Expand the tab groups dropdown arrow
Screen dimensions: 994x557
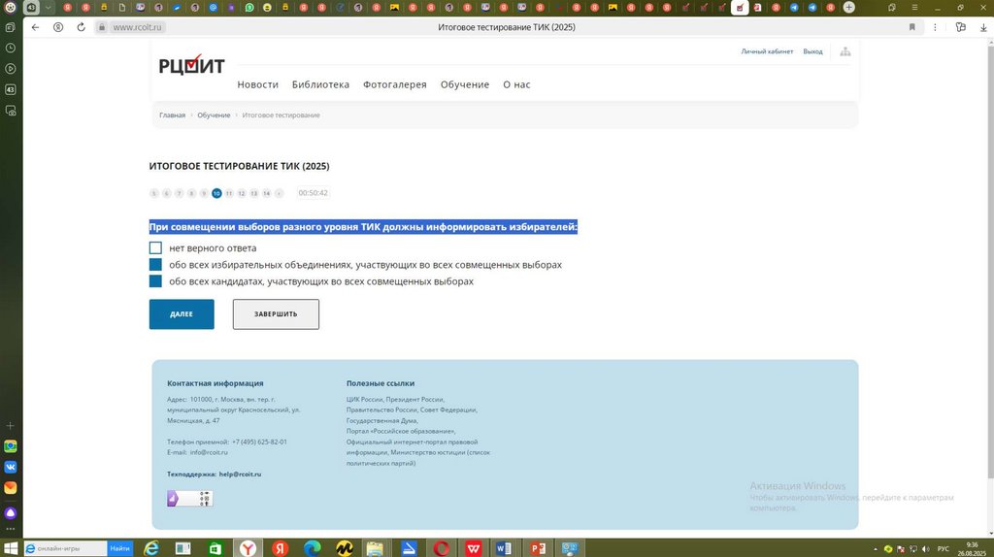point(48,8)
